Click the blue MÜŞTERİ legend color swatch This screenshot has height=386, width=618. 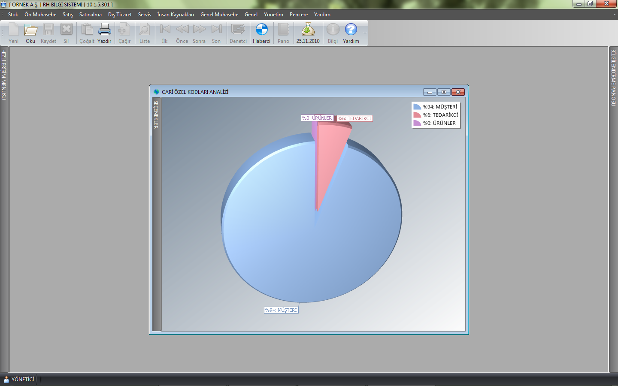pos(417,107)
